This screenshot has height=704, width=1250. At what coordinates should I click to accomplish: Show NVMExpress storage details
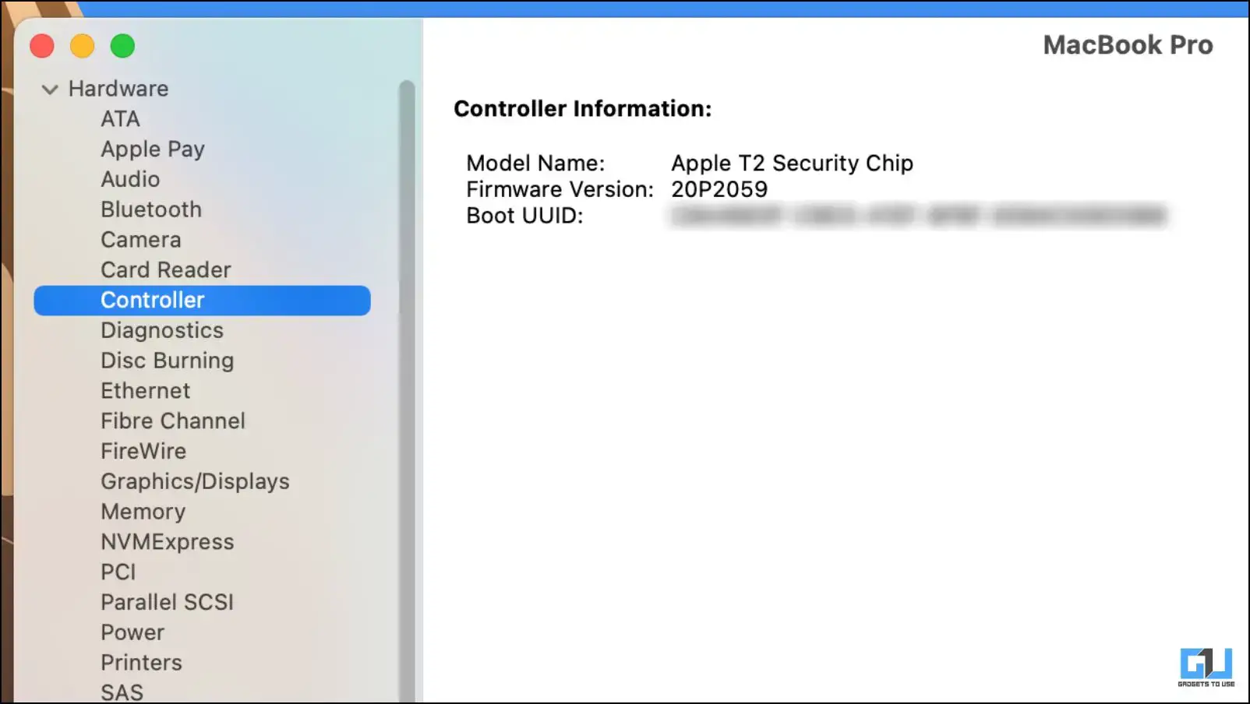(x=167, y=542)
